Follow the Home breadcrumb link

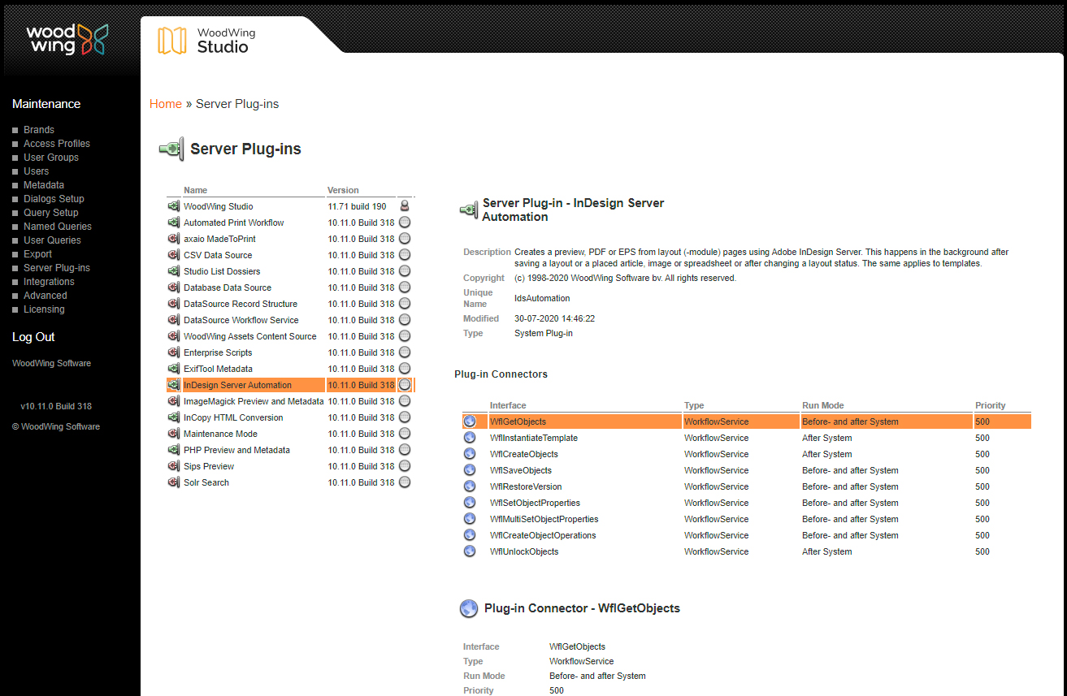coord(166,104)
